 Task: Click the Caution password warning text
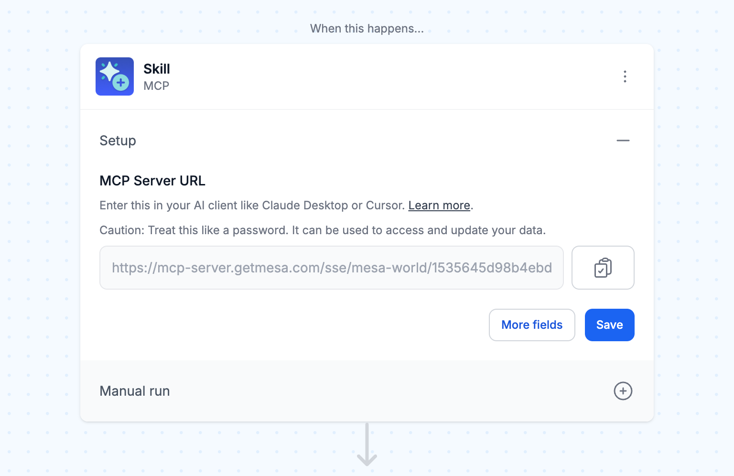point(323,230)
